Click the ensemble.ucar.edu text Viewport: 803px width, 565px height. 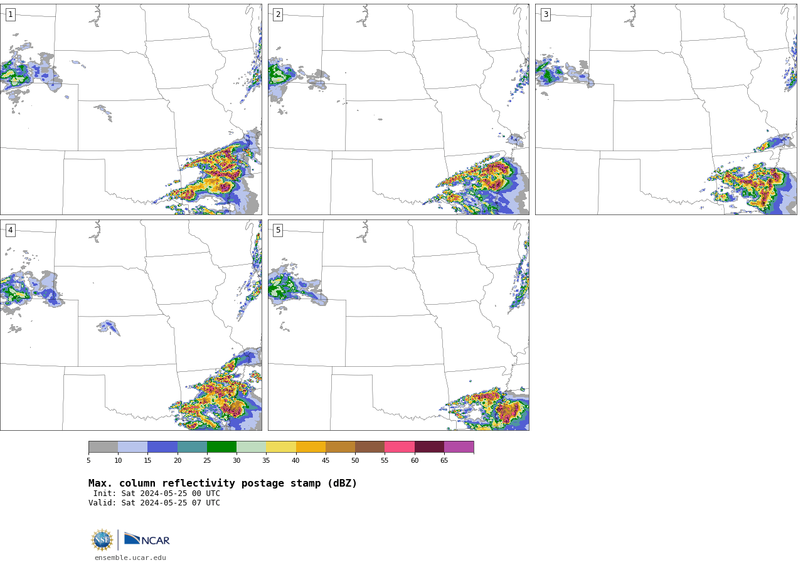tap(130, 558)
